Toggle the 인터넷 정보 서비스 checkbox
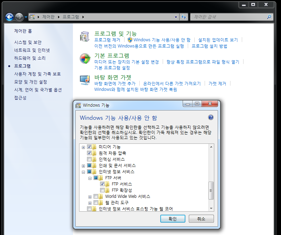The width and height of the screenshot is (281, 235). 89,172
